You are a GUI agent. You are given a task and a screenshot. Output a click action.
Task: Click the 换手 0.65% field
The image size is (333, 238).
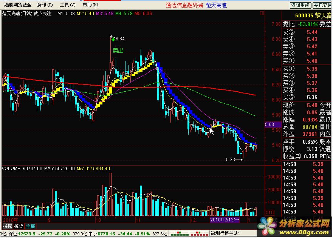coord(300,142)
